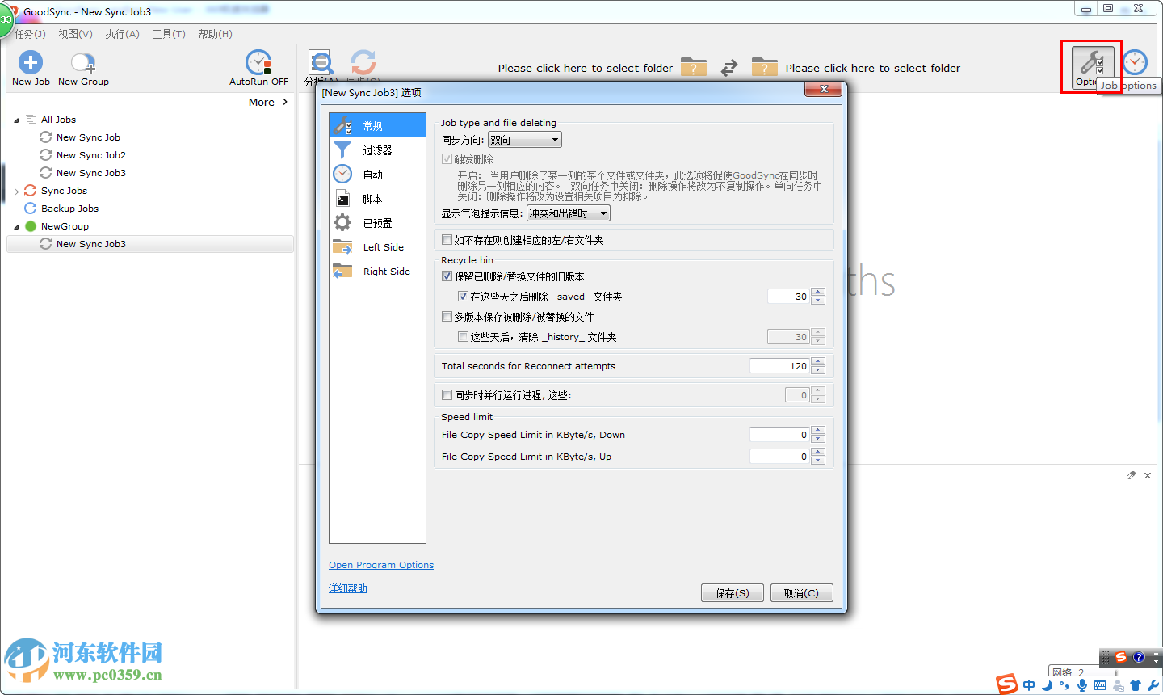Image resolution: width=1163 pixels, height=695 pixels.
Task: Select New Sync Job under All Jobs
Action: (88, 137)
